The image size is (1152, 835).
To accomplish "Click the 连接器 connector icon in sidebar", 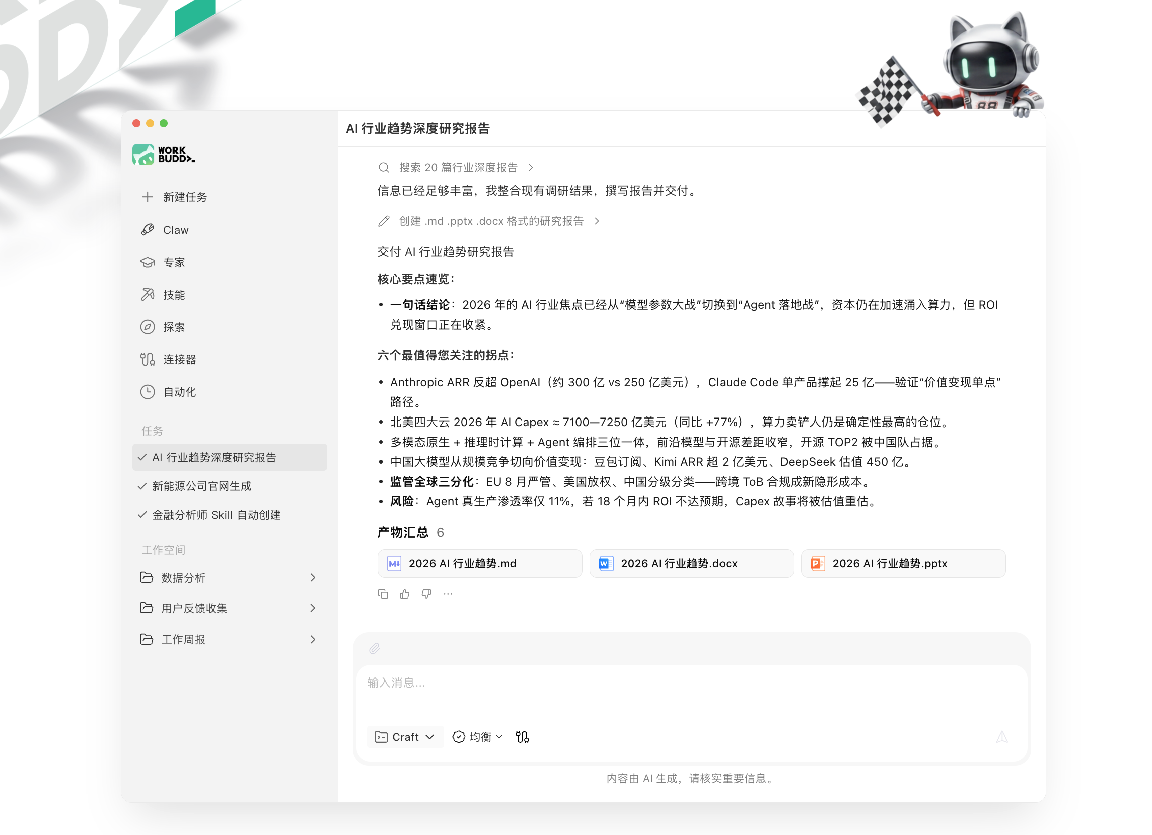I will 148,359.
